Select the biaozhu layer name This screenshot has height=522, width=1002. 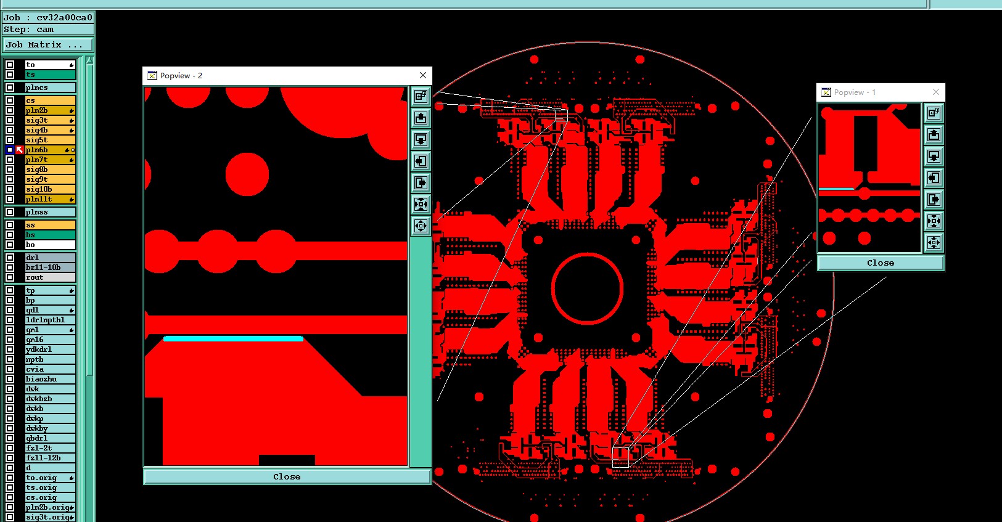pyautogui.click(x=50, y=379)
